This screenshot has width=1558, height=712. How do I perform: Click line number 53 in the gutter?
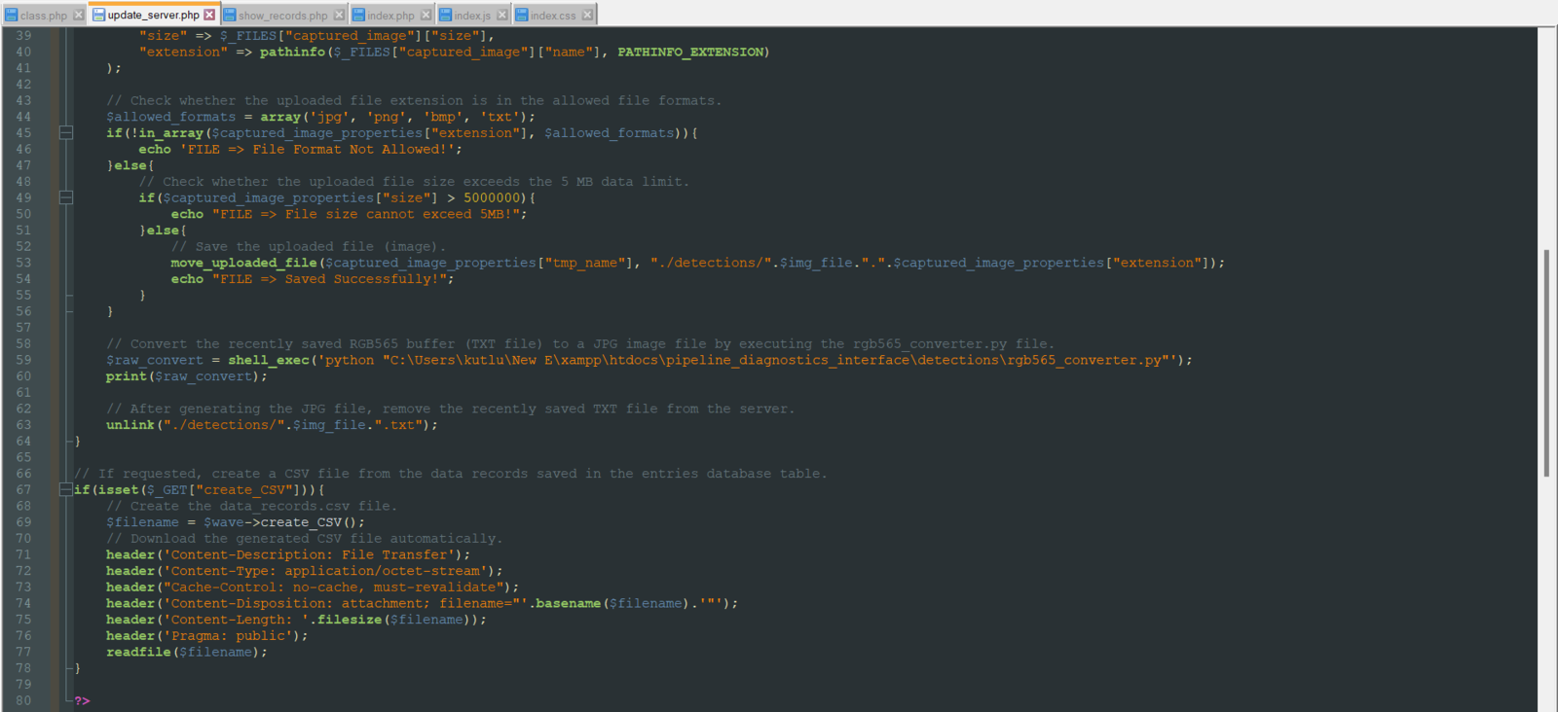tap(23, 263)
